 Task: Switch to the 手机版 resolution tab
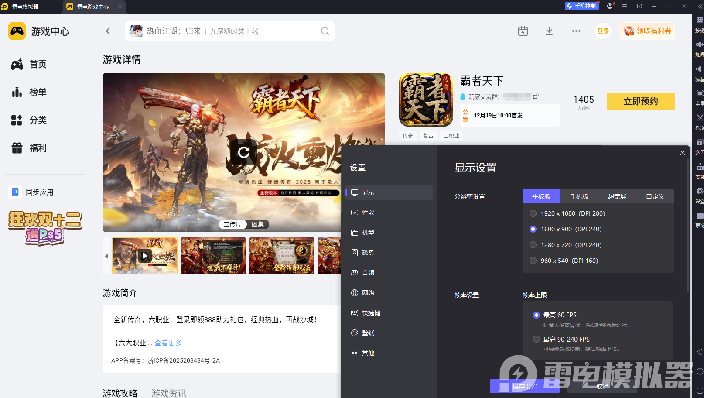tap(579, 196)
